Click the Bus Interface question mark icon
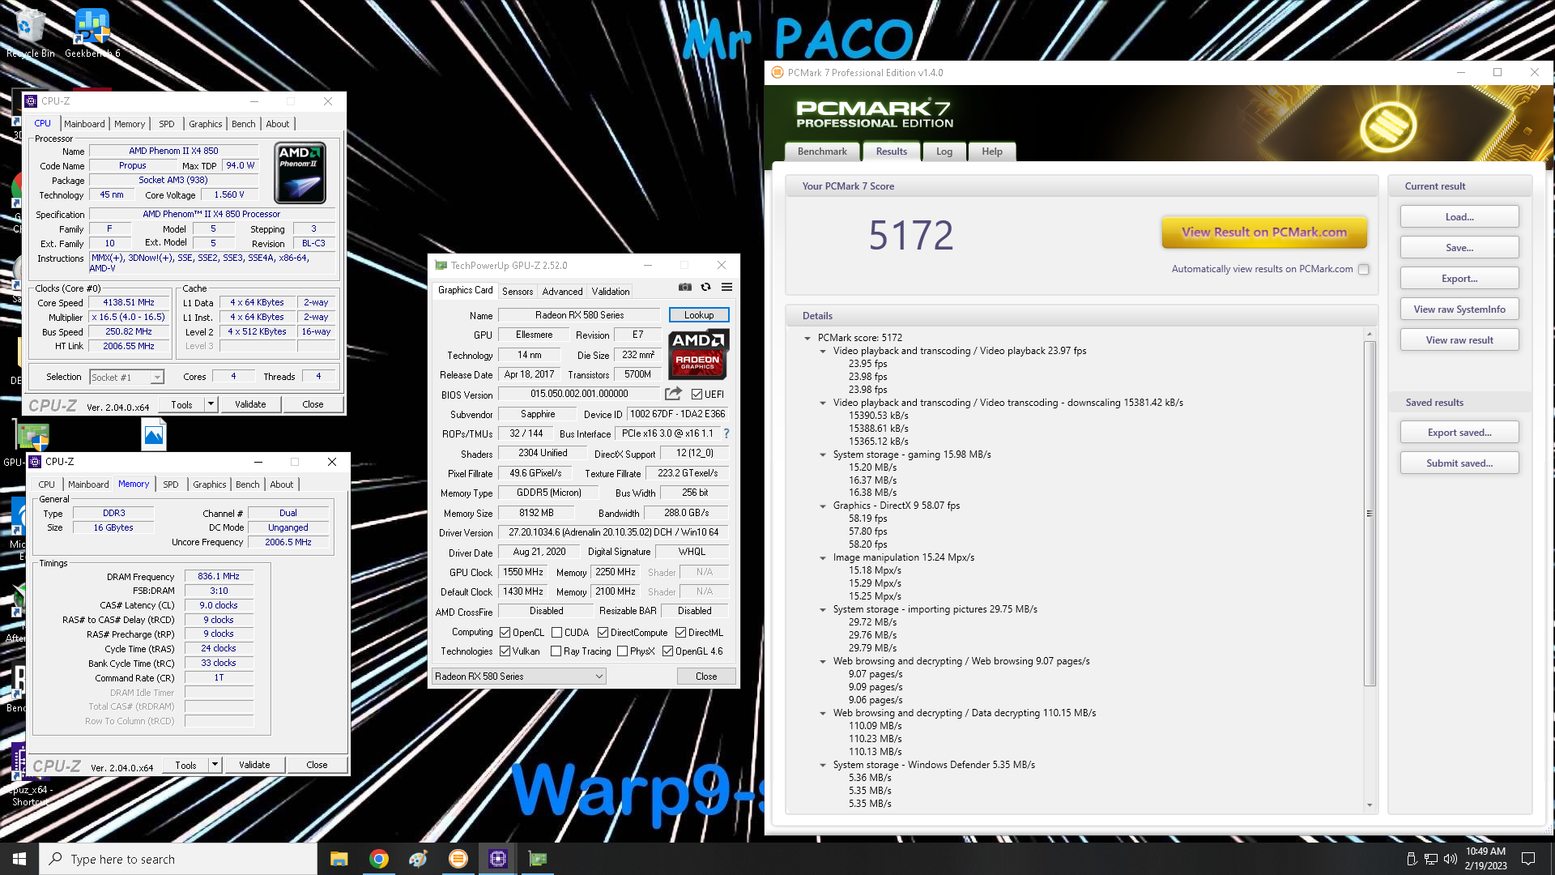The image size is (1555, 875). [x=726, y=433]
